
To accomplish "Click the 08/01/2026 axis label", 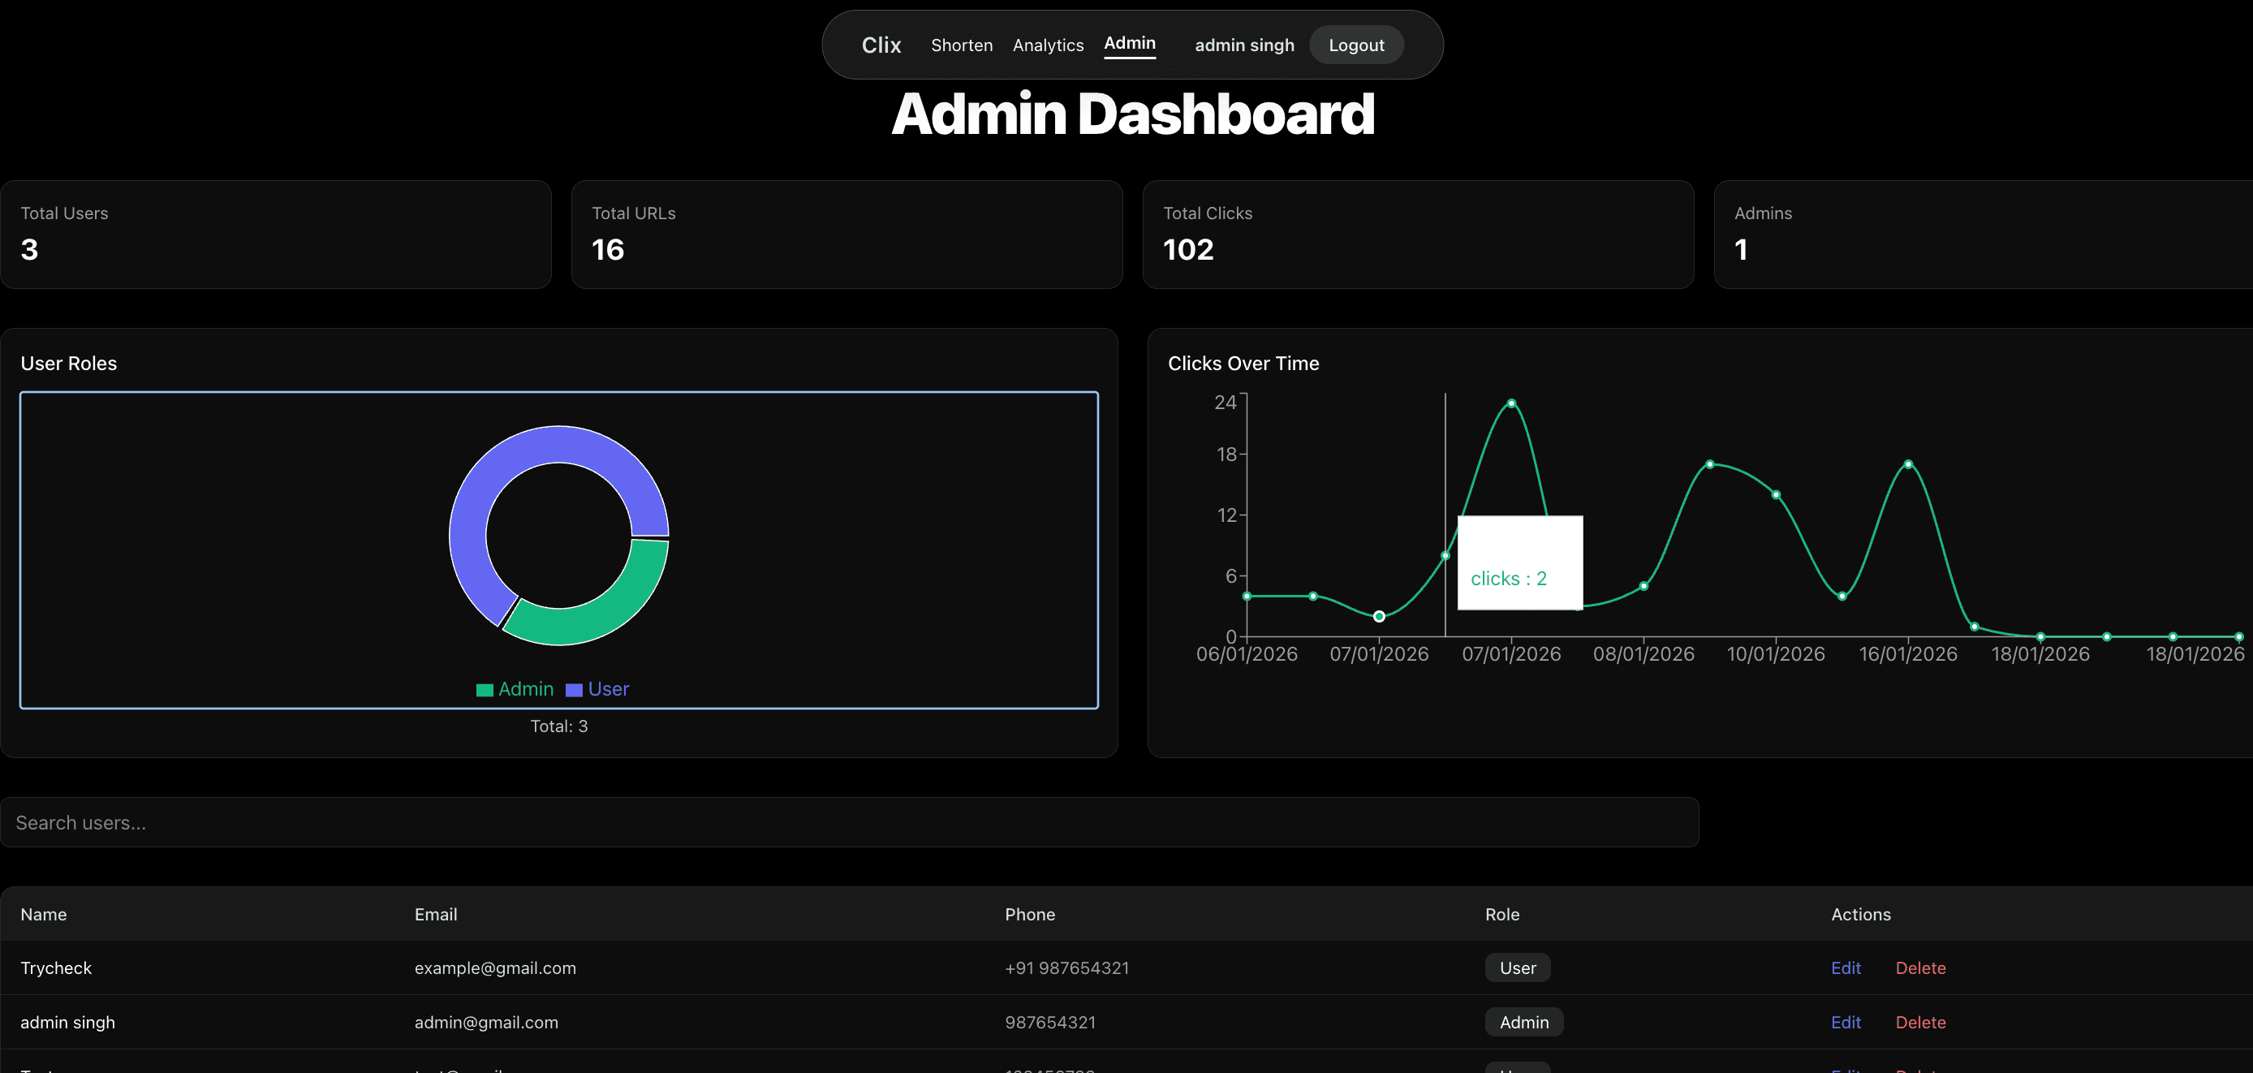I will pos(1643,654).
